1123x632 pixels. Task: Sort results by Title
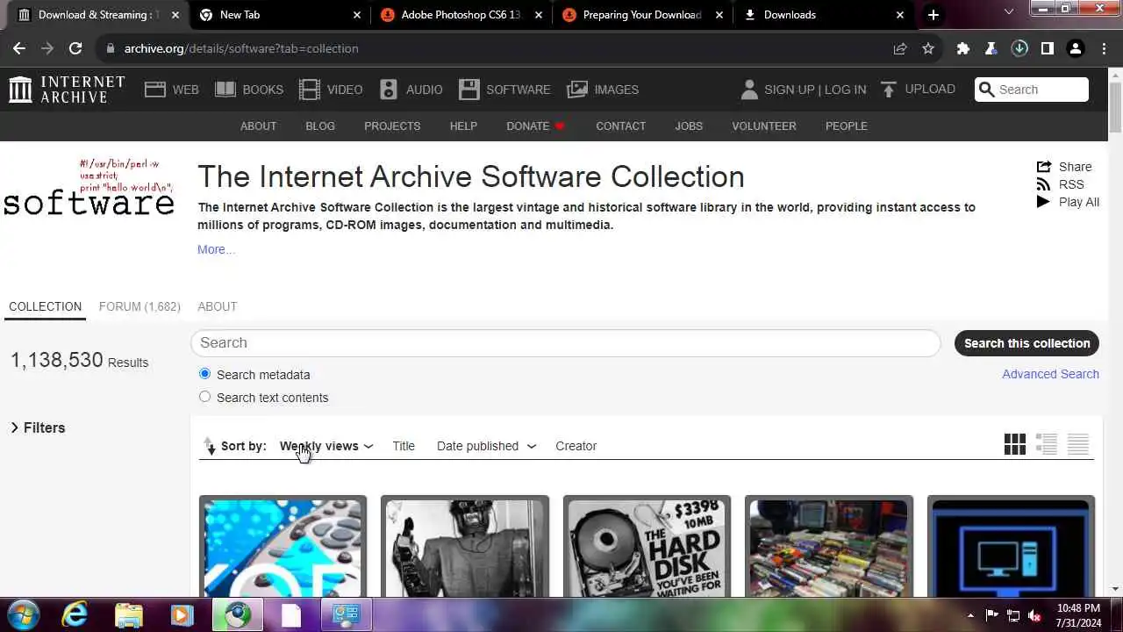tap(404, 446)
